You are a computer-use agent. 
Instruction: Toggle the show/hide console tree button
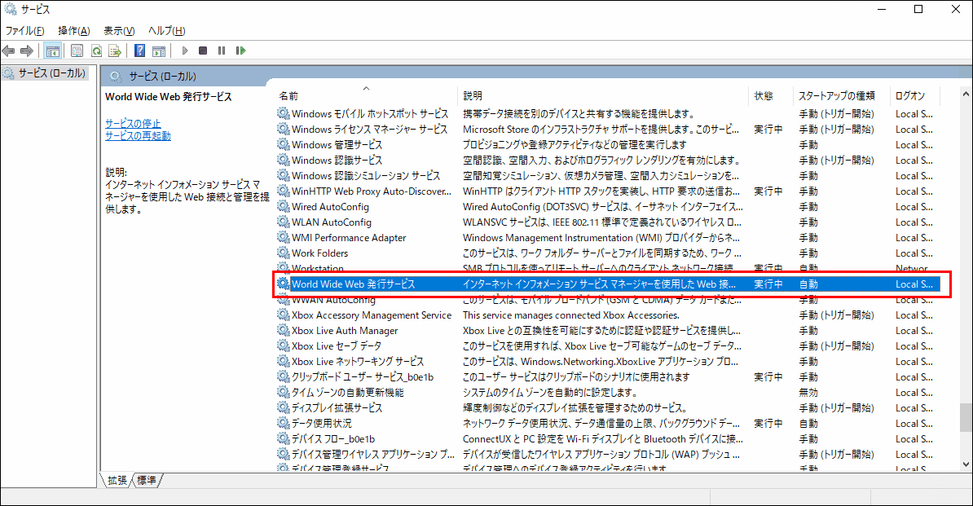click(53, 51)
